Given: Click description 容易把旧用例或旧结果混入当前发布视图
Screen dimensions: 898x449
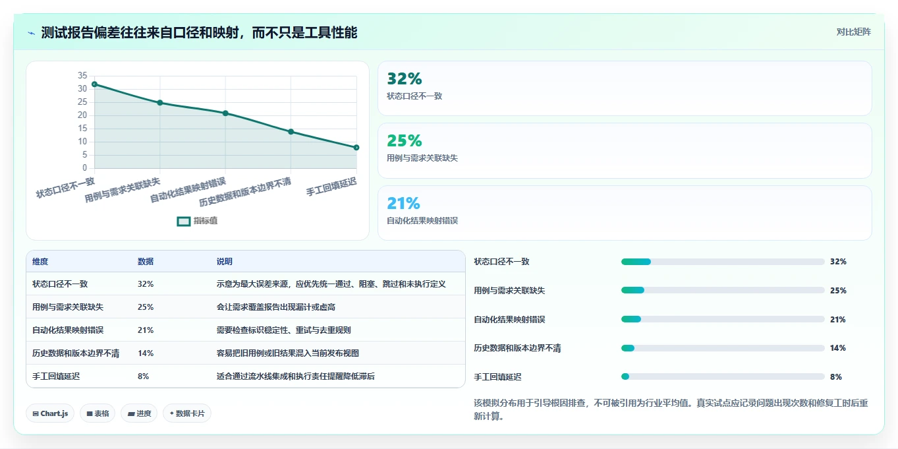Looking at the screenshot, I should click(288, 353).
